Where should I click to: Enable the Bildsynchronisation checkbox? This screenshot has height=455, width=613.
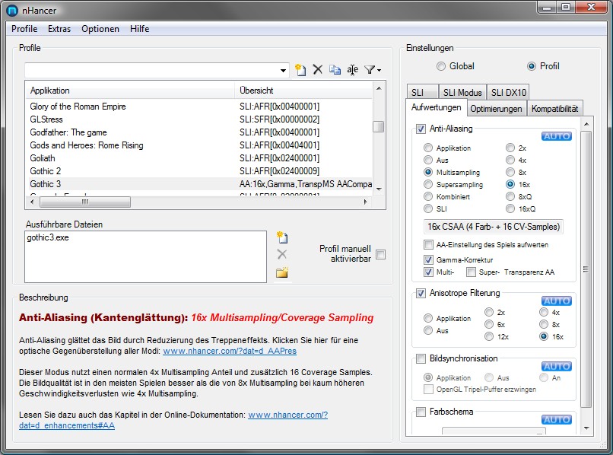422,358
